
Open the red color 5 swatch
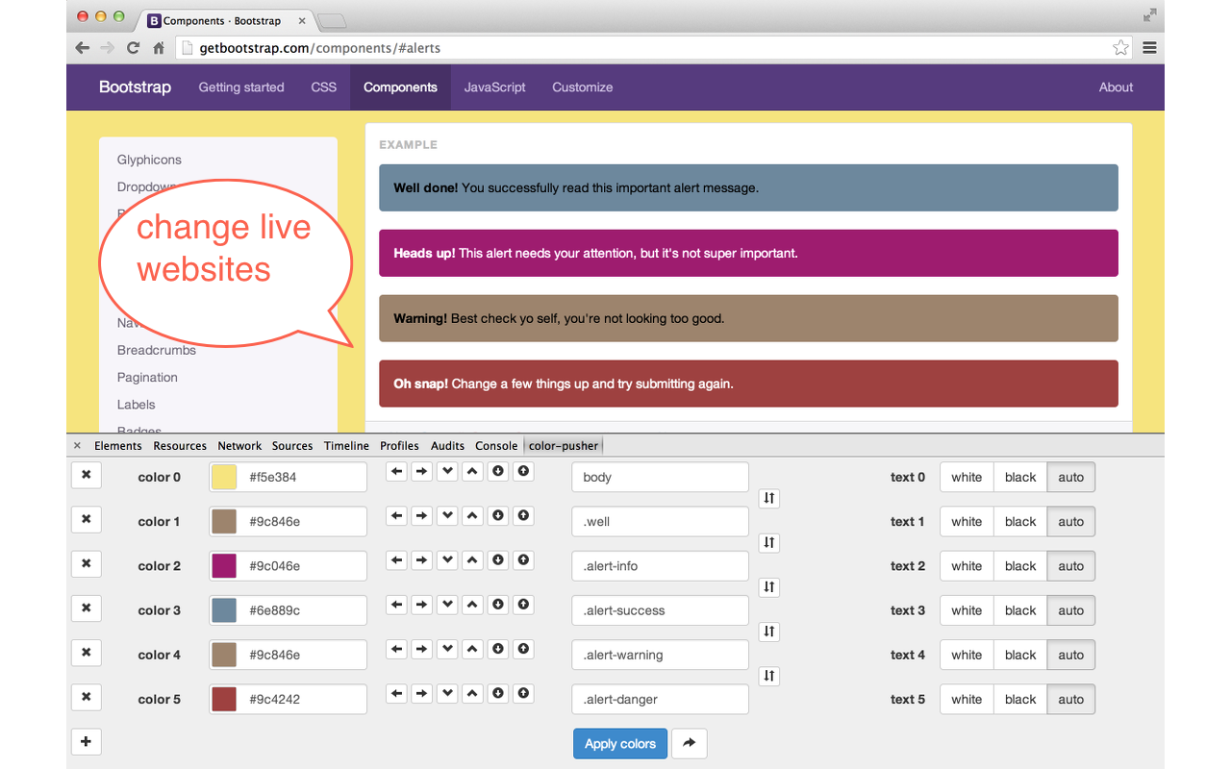224,699
